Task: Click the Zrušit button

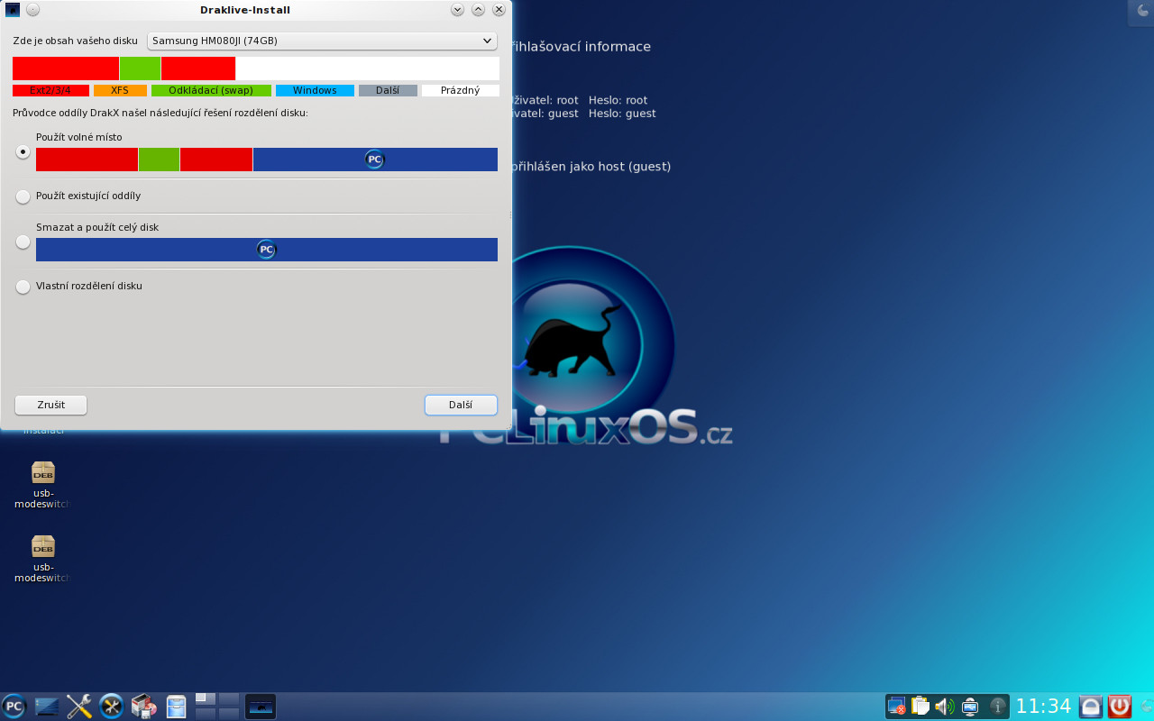Action: pos(51,405)
